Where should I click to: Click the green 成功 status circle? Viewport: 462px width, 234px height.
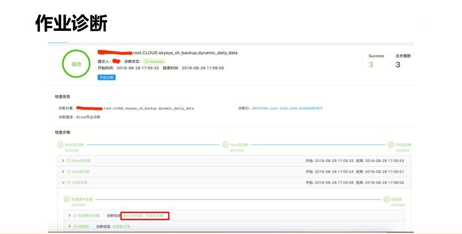point(76,64)
